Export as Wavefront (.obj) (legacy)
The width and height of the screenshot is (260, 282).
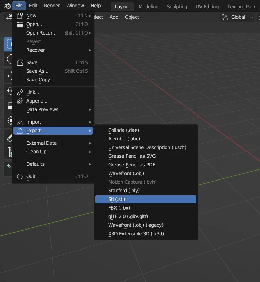(x=146, y=225)
